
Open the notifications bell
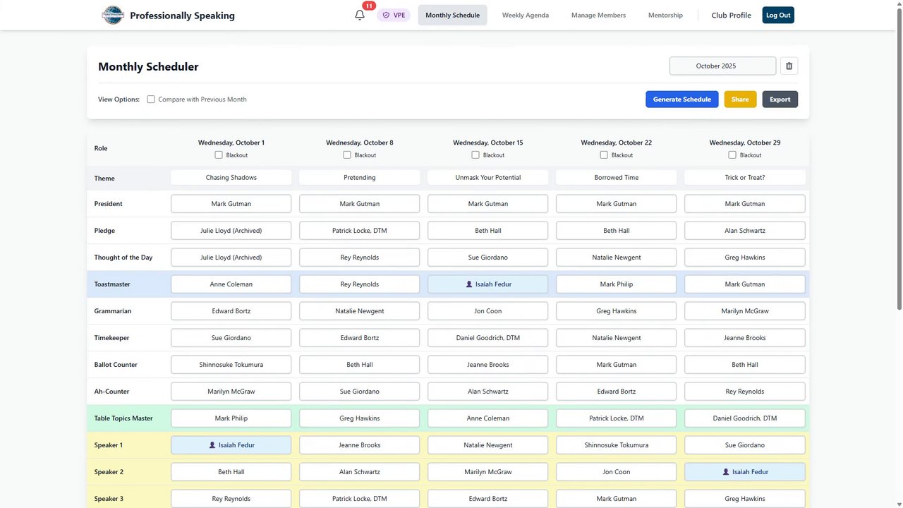coord(360,15)
